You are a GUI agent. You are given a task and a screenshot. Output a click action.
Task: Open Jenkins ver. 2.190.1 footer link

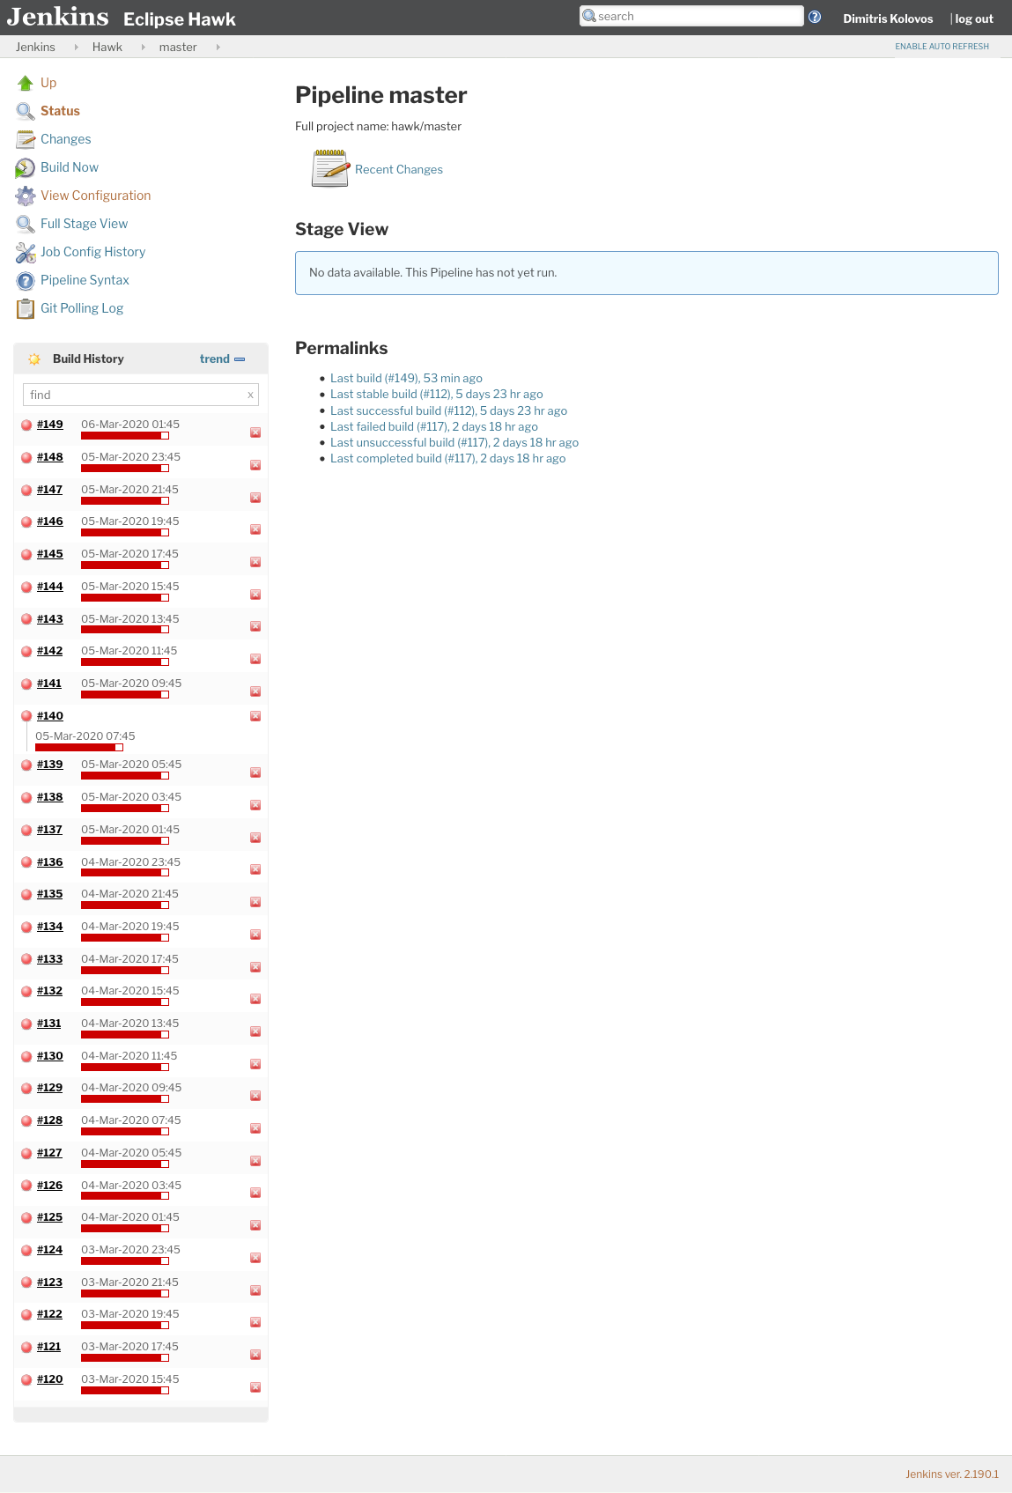[952, 1474]
